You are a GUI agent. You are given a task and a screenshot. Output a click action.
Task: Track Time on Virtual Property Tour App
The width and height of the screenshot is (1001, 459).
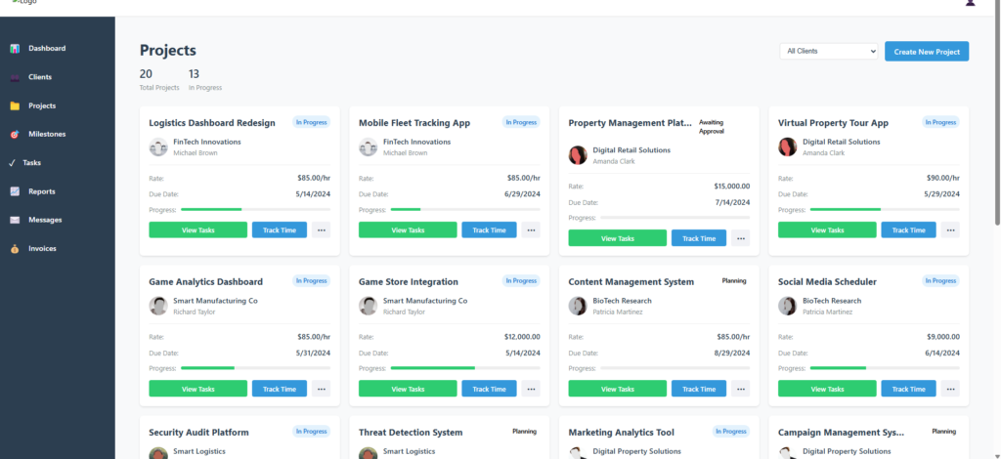point(908,230)
